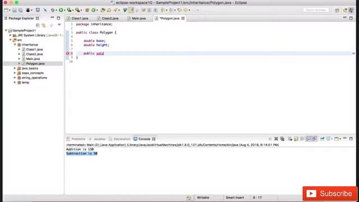The width and height of the screenshot is (359, 202).
Task: Toggle Show Console on Standard Out
Action: coord(309,139)
